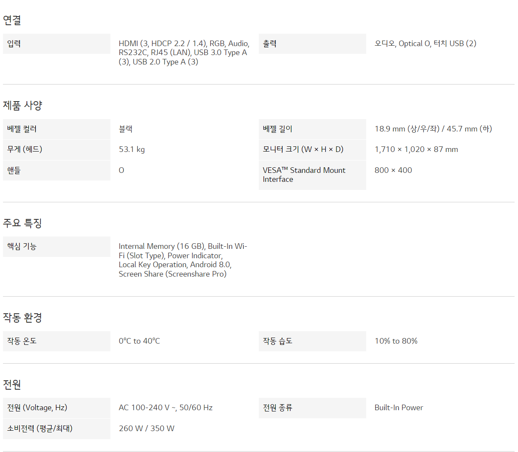
Task: Click the 제품 사양 section heading
Action: point(23,105)
